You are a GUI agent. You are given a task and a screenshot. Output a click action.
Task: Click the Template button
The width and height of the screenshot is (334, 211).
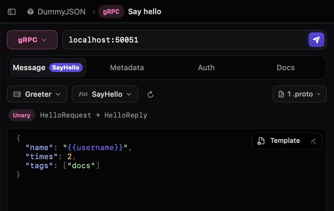pyautogui.click(x=287, y=141)
